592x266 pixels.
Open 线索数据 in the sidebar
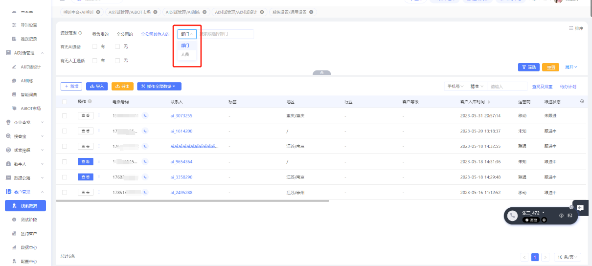[x=28, y=206]
